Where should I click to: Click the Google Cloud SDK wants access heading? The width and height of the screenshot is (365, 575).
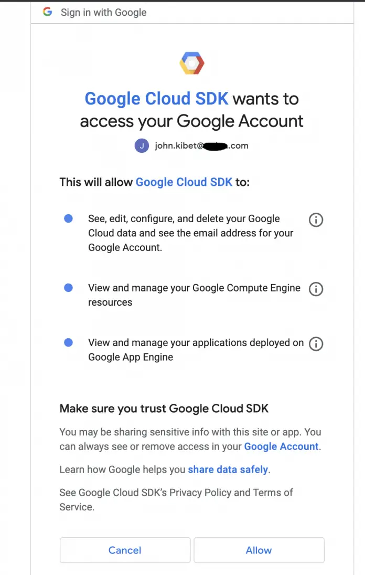click(191, 110)
